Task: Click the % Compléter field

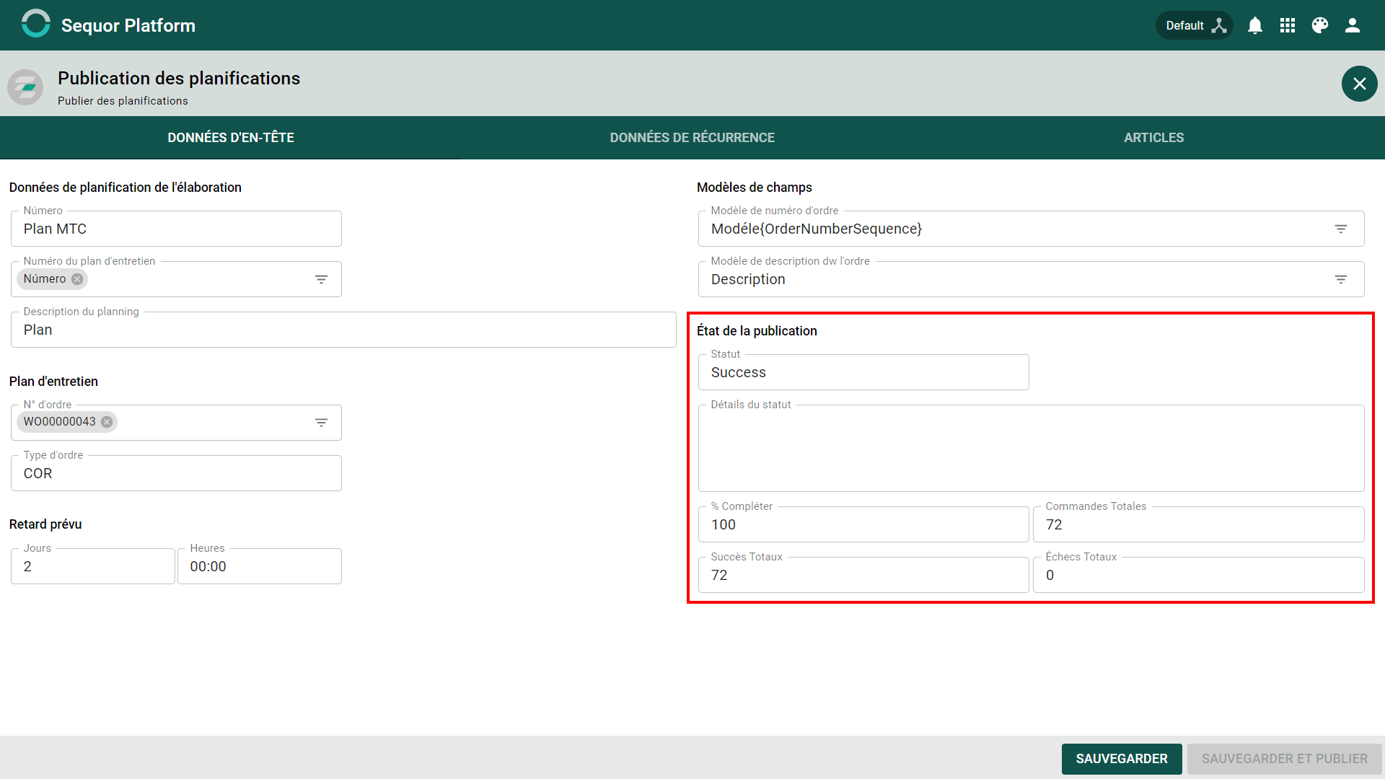Action: 863,524
